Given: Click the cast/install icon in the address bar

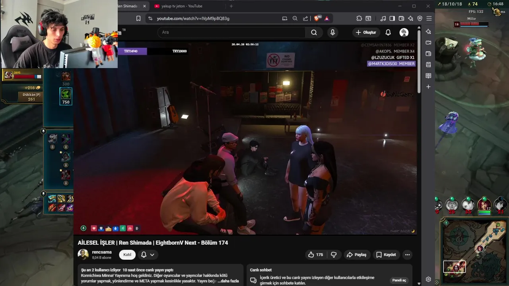Looking at the screenshot, I should point(285,18).
